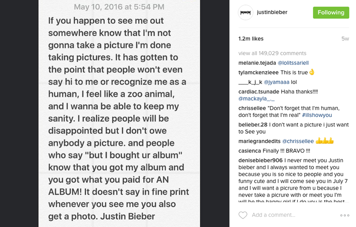Show the 1.2m likes list
This screenshot has width=356, height=227.
click(x=251, y=39)
